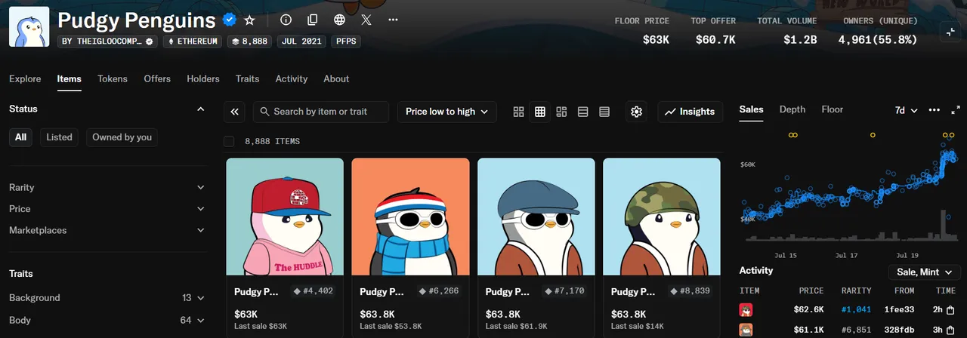Switch to mosaic grid view
Viewport: 967px width, 338px height.
click(x=561, y=112)
